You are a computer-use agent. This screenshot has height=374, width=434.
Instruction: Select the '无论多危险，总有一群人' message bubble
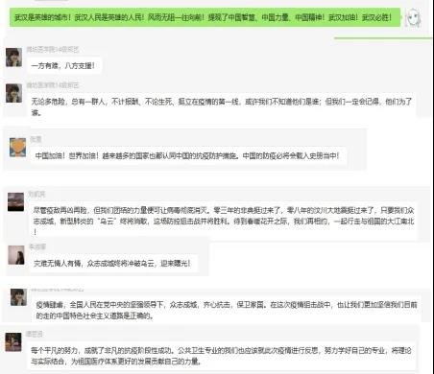(222, 106)
